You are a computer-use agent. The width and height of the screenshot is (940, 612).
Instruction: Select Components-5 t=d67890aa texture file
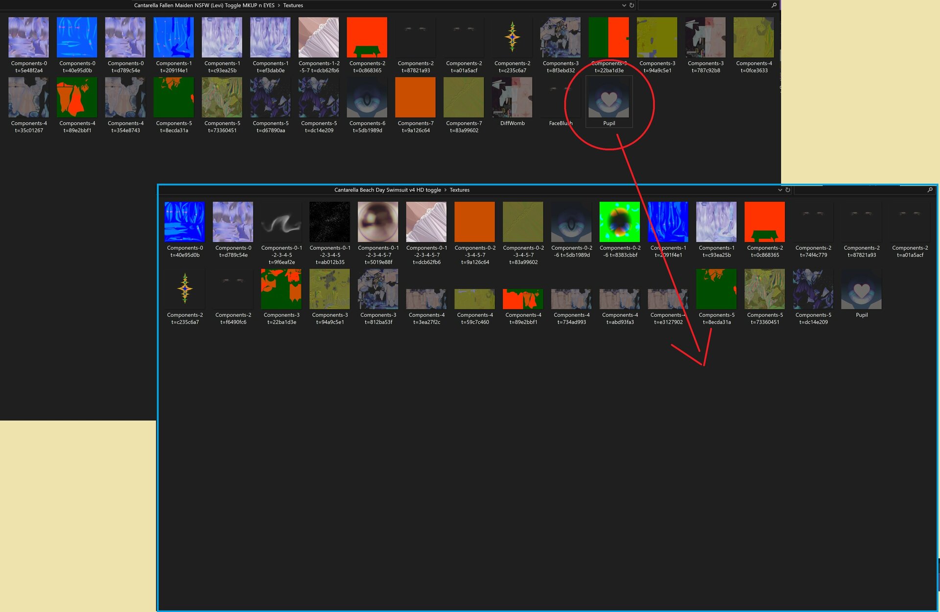[271, 105]
